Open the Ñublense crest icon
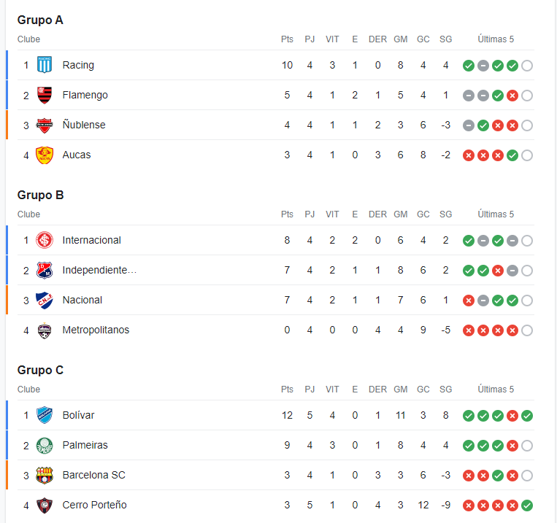This screenshot has width=557, height=523. [45, 125]
